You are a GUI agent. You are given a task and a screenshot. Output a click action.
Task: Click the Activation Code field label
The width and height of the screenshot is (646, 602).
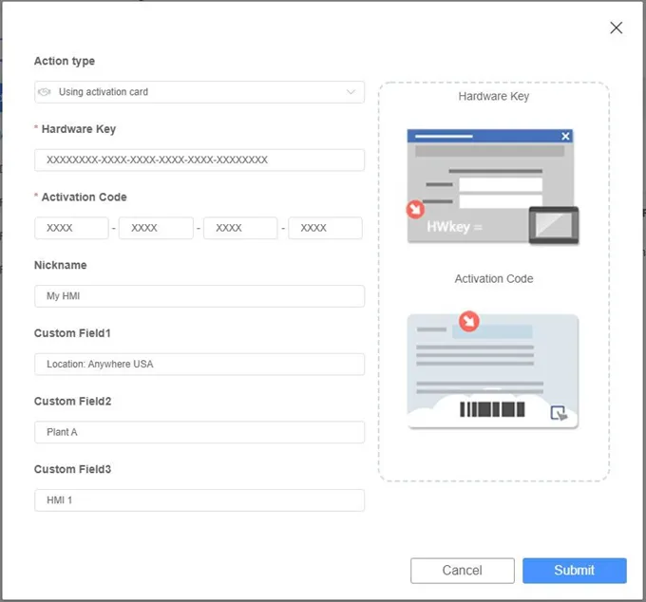click(84, 197)
